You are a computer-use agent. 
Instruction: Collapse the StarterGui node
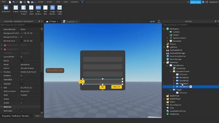pos(164,62)
